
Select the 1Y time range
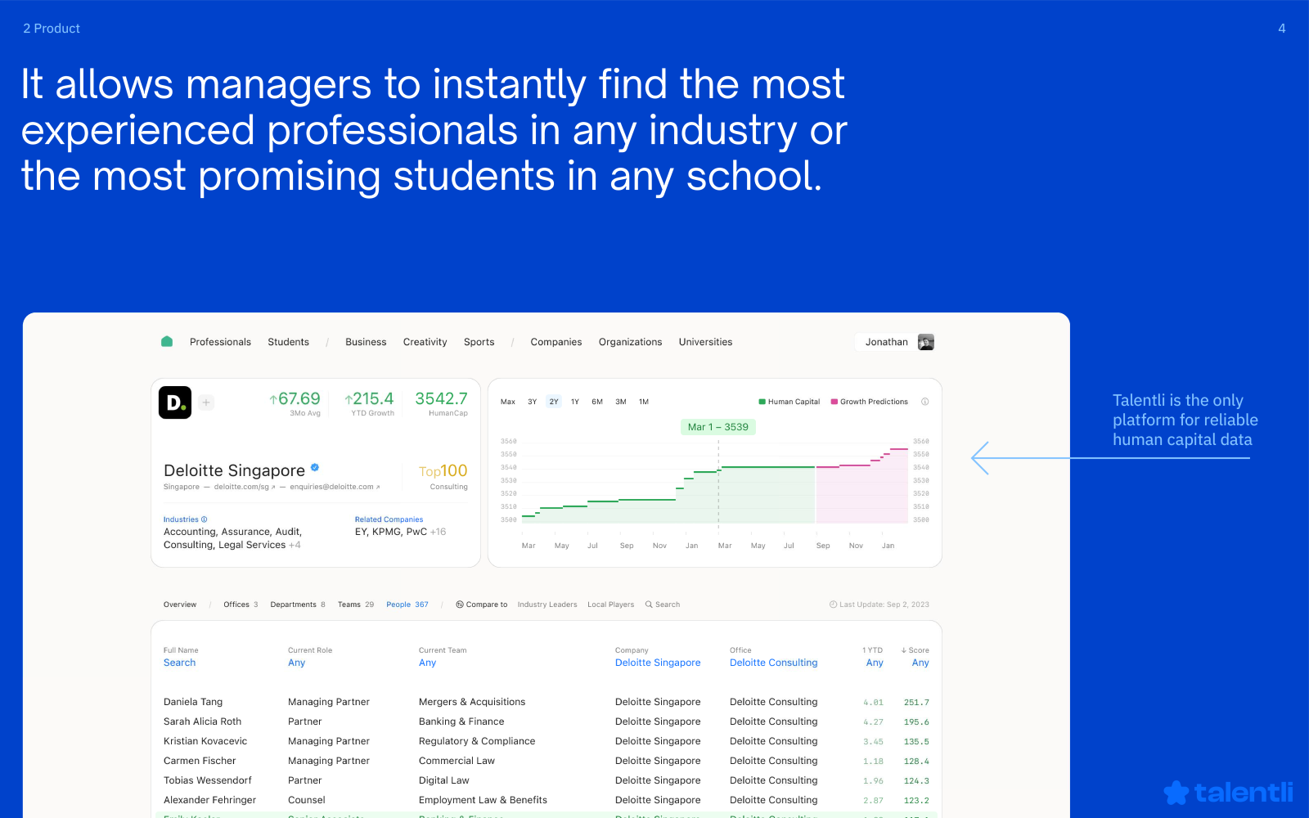click(575, 402)
